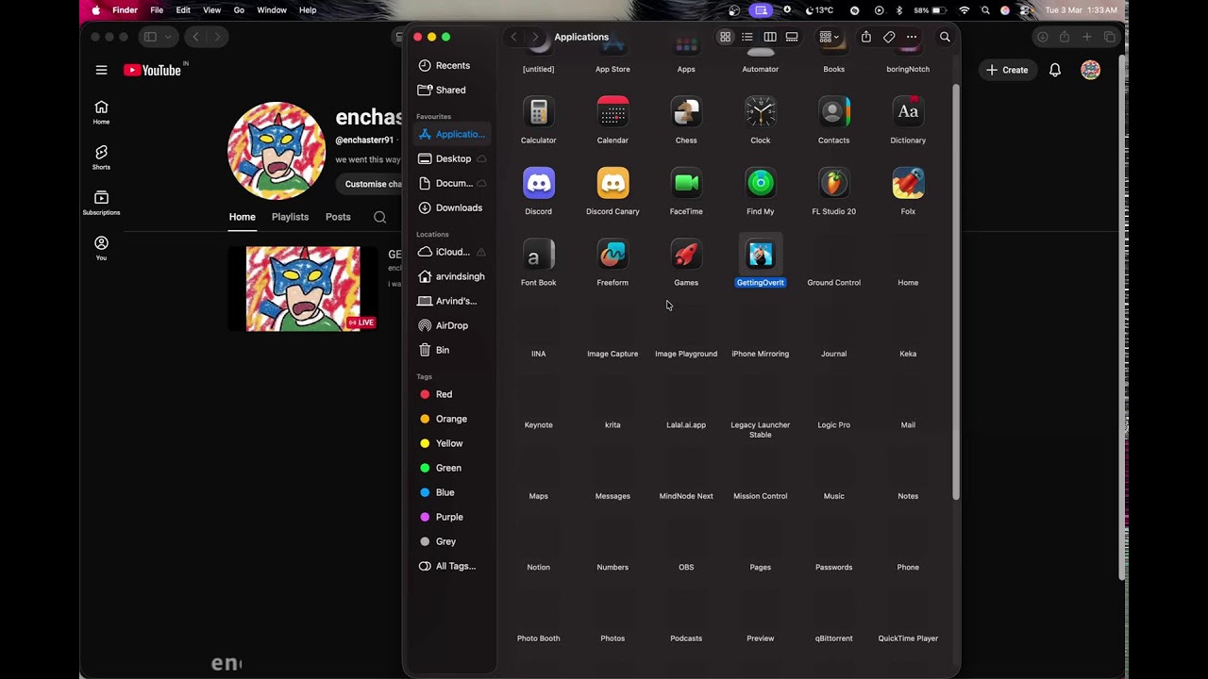Select the "Image Playground" app label

(x=686, y=354)
